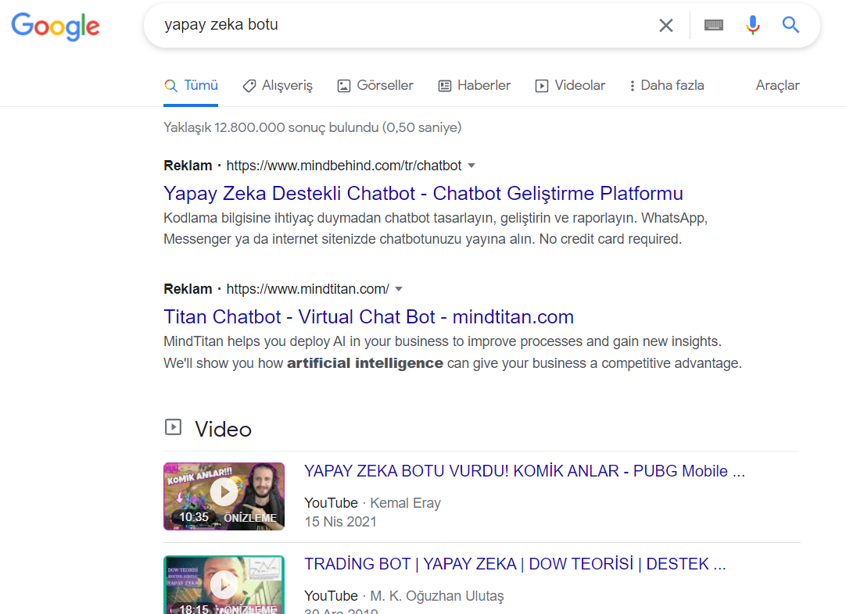Screen dimensions: 846x614
Task: Select the Tümü tab
Action: [191, 85]
